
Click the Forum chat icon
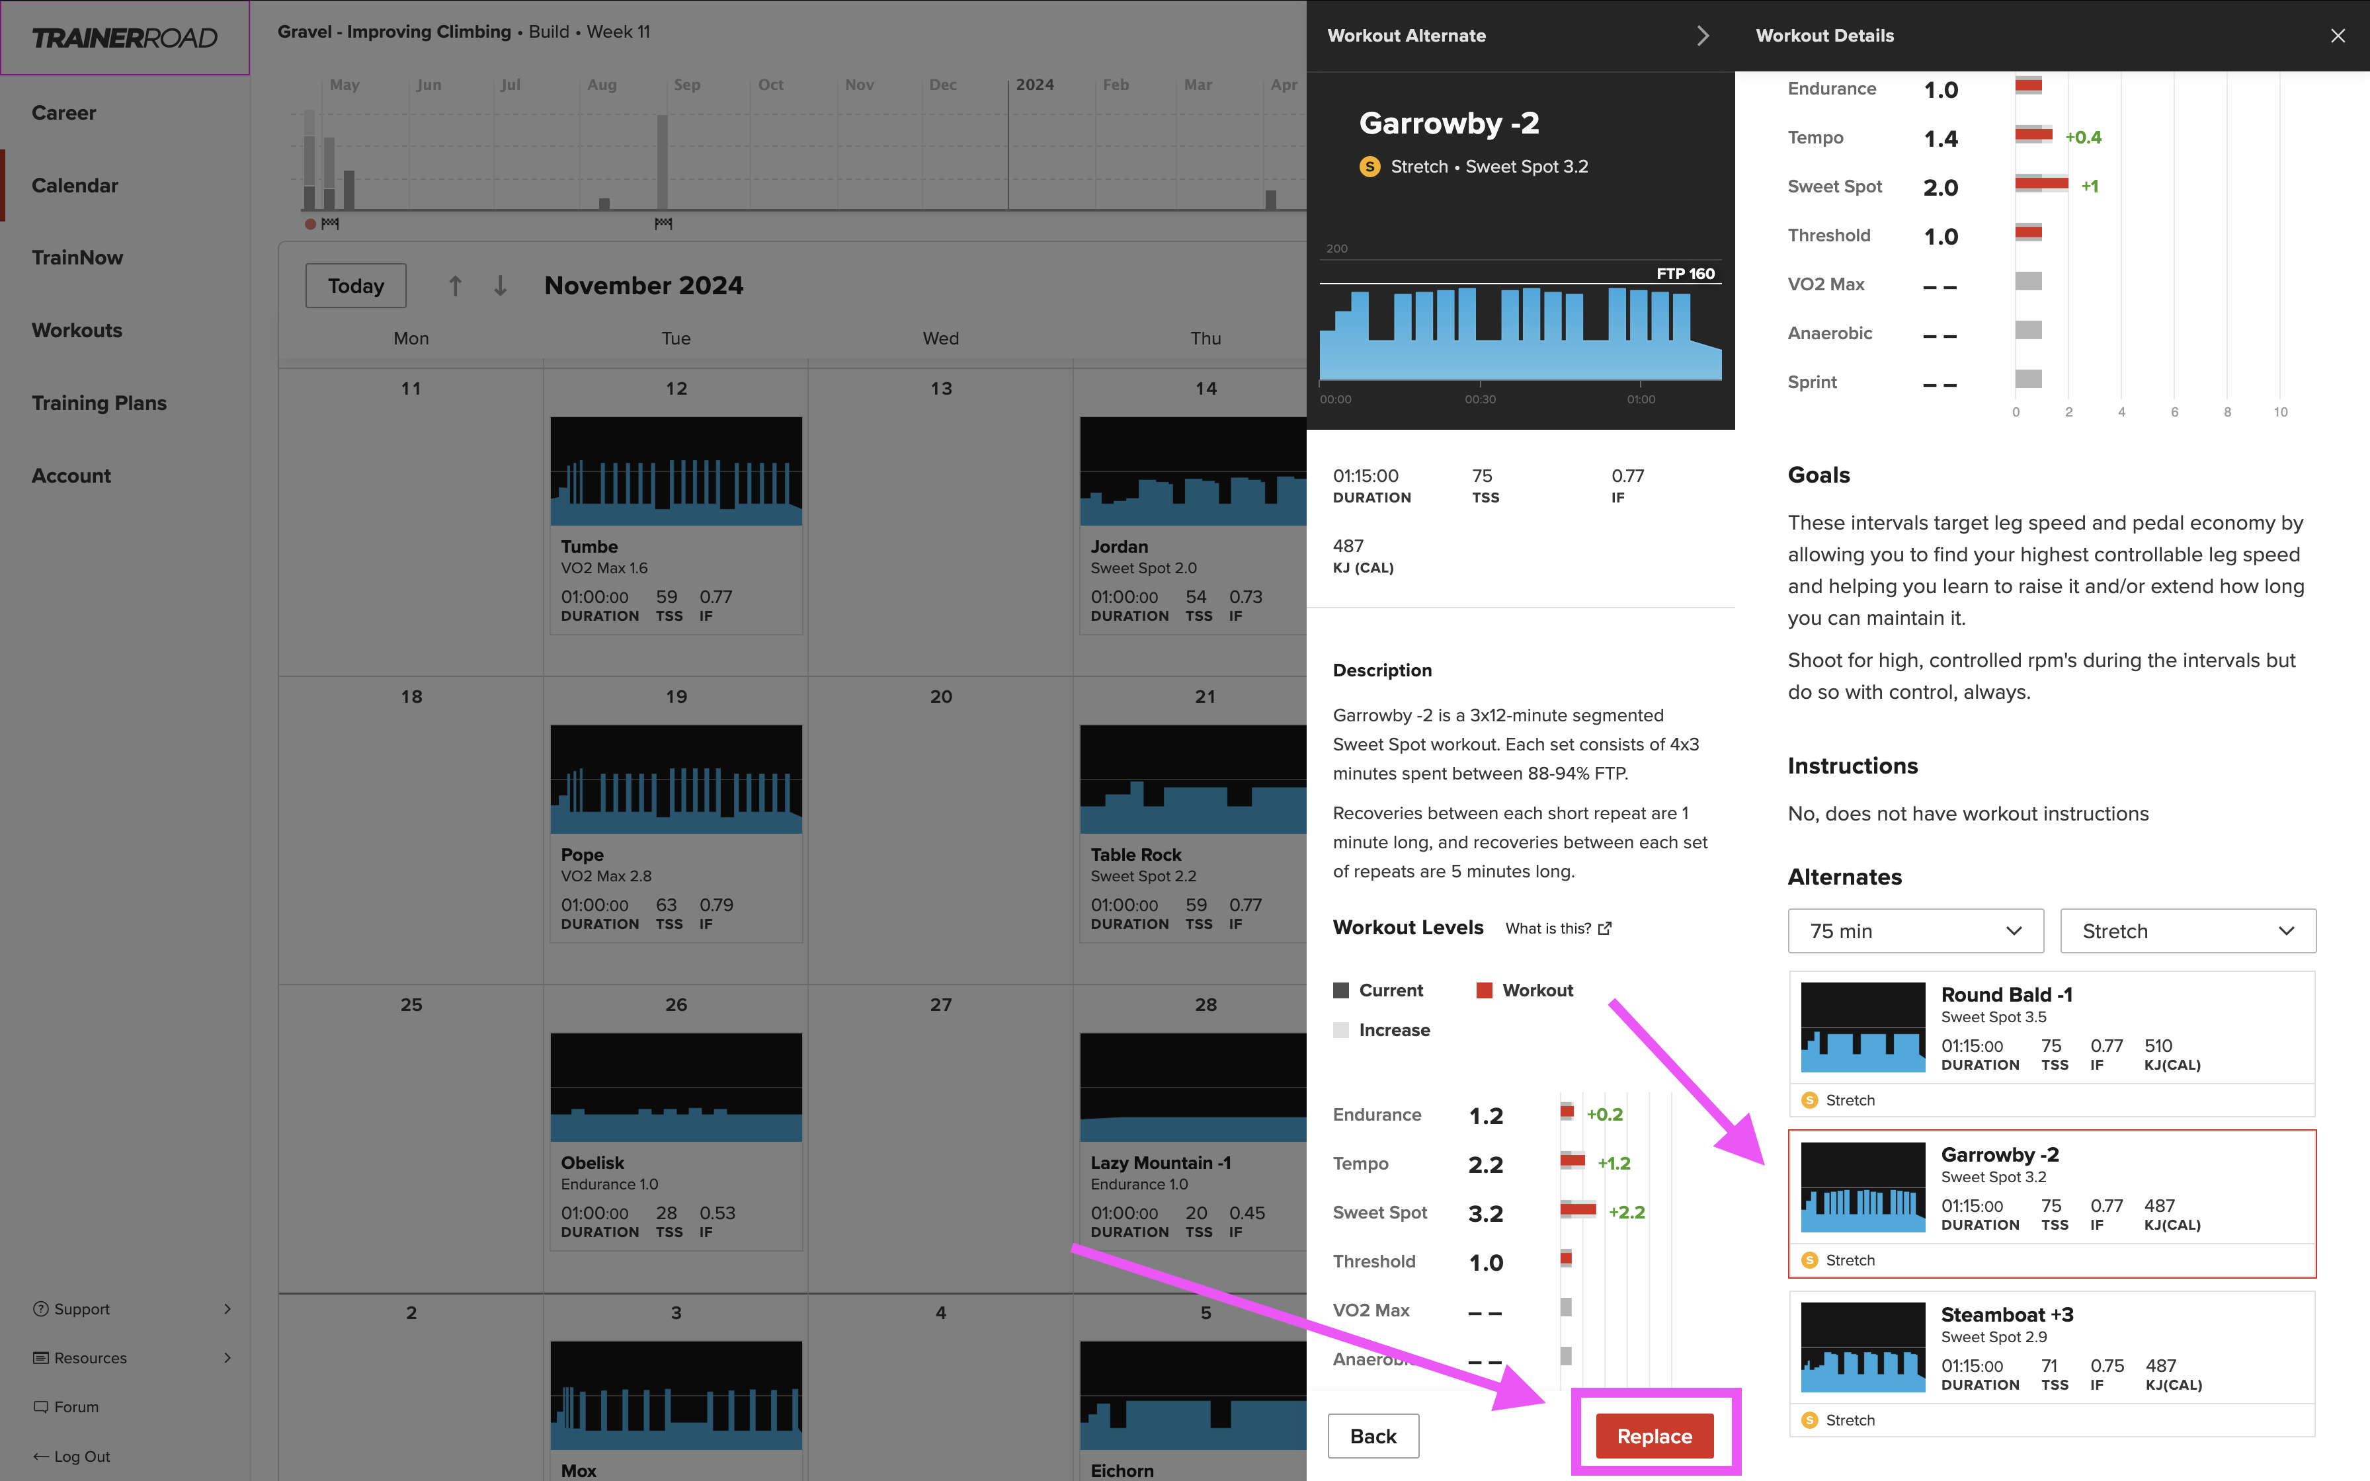click(40, 1406)
